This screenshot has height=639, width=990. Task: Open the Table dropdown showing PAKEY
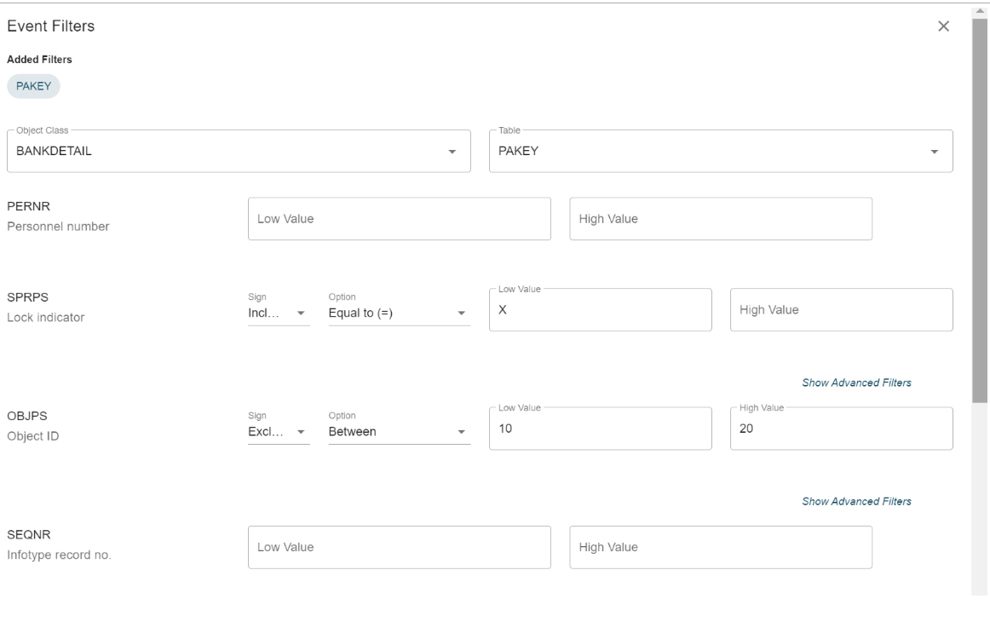(720, 152)
